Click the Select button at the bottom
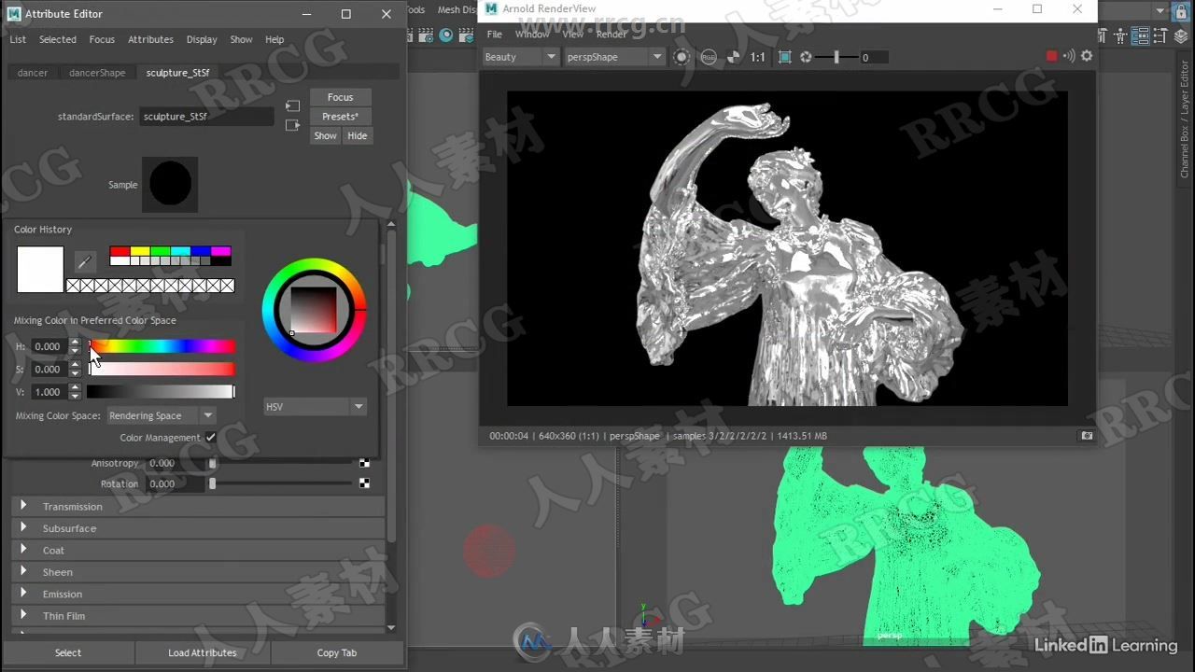Viewport: 1195px width, 672px height. click(68, 652)
